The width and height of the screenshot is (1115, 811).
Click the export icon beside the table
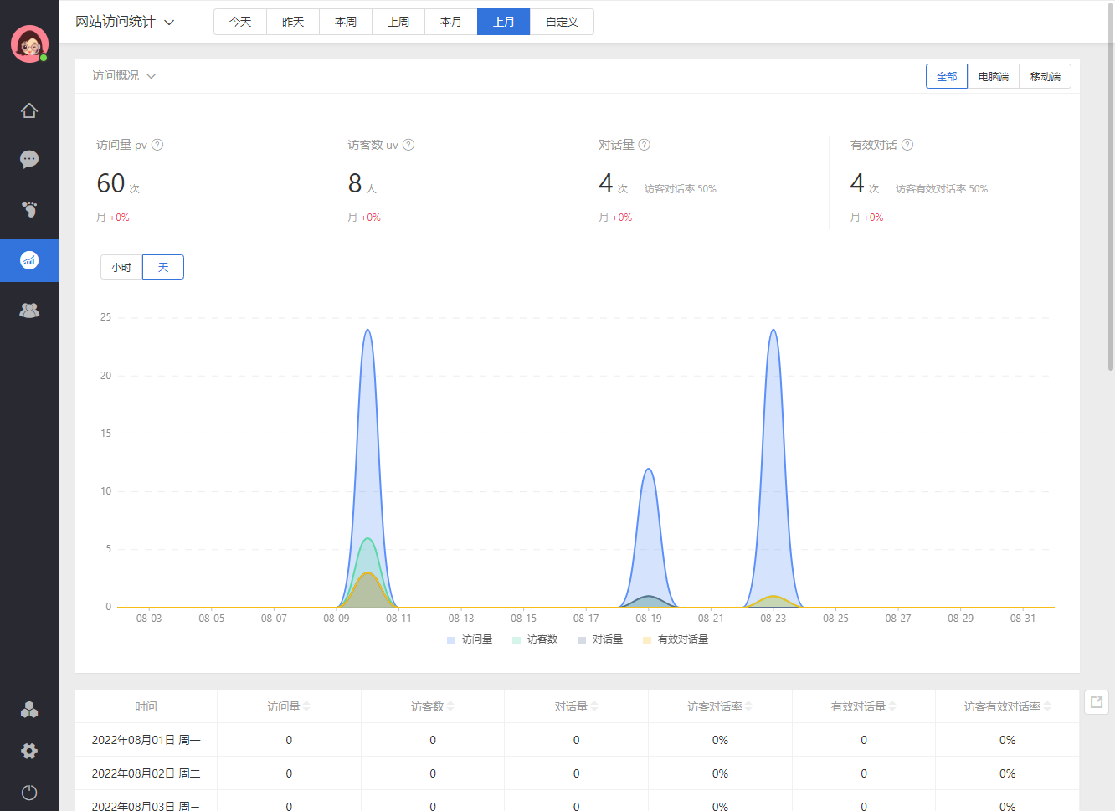(x=1097, y=702)
